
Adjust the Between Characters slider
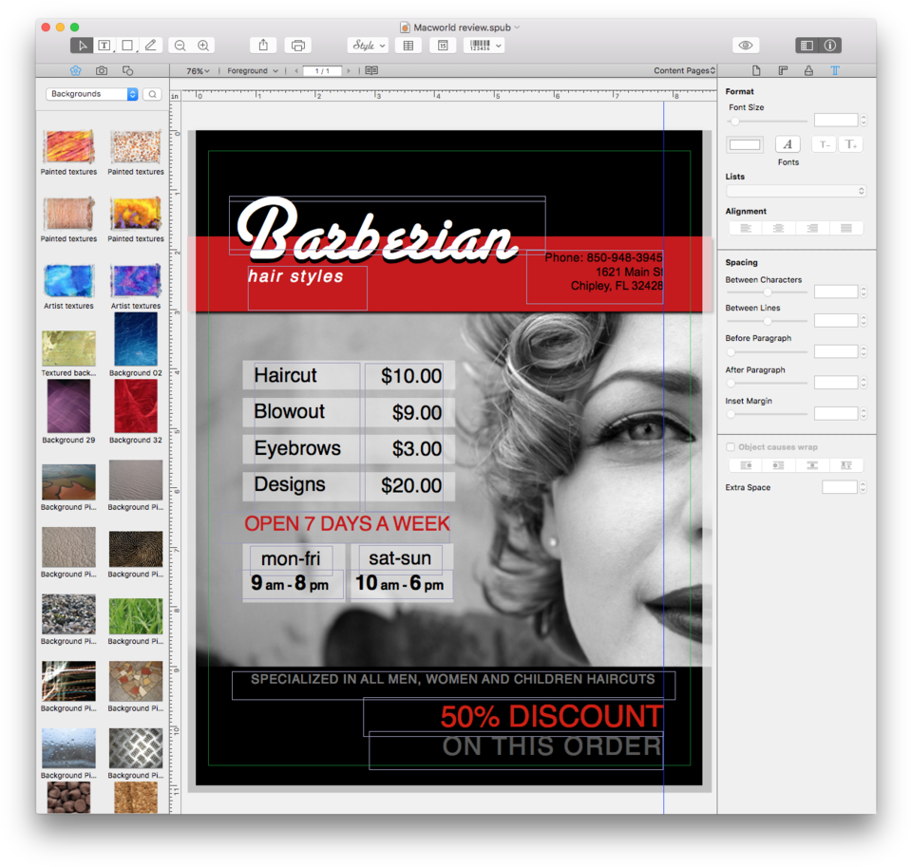coord(767,292)
